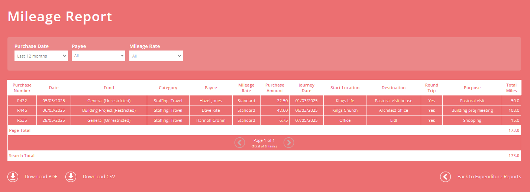
Task: Click payee Hazel Jones
Action: [x=211, y=101]
